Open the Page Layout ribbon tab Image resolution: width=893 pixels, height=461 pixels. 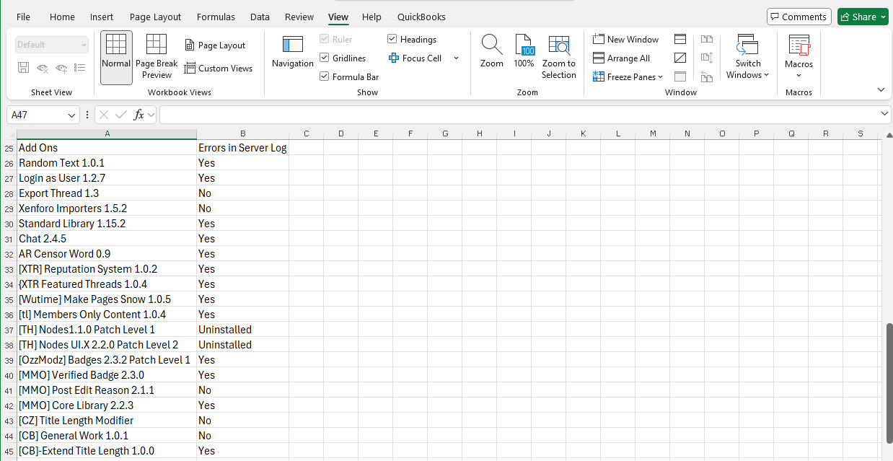point(156,17)
